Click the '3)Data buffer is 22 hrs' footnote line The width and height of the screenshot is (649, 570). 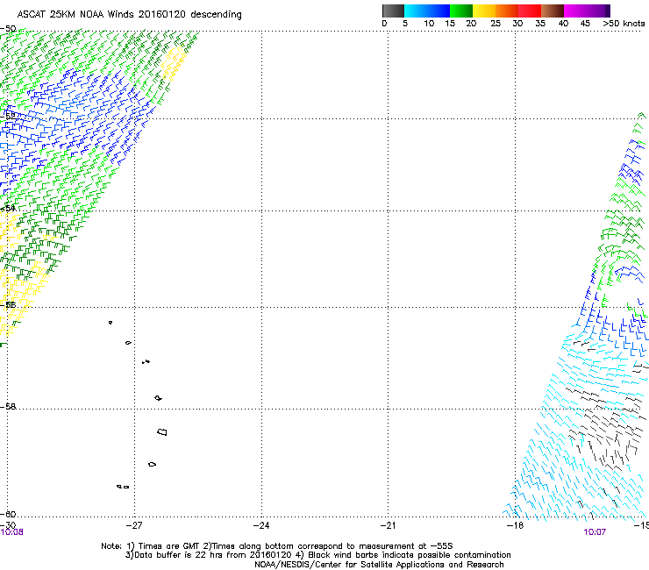pos(317,555)
